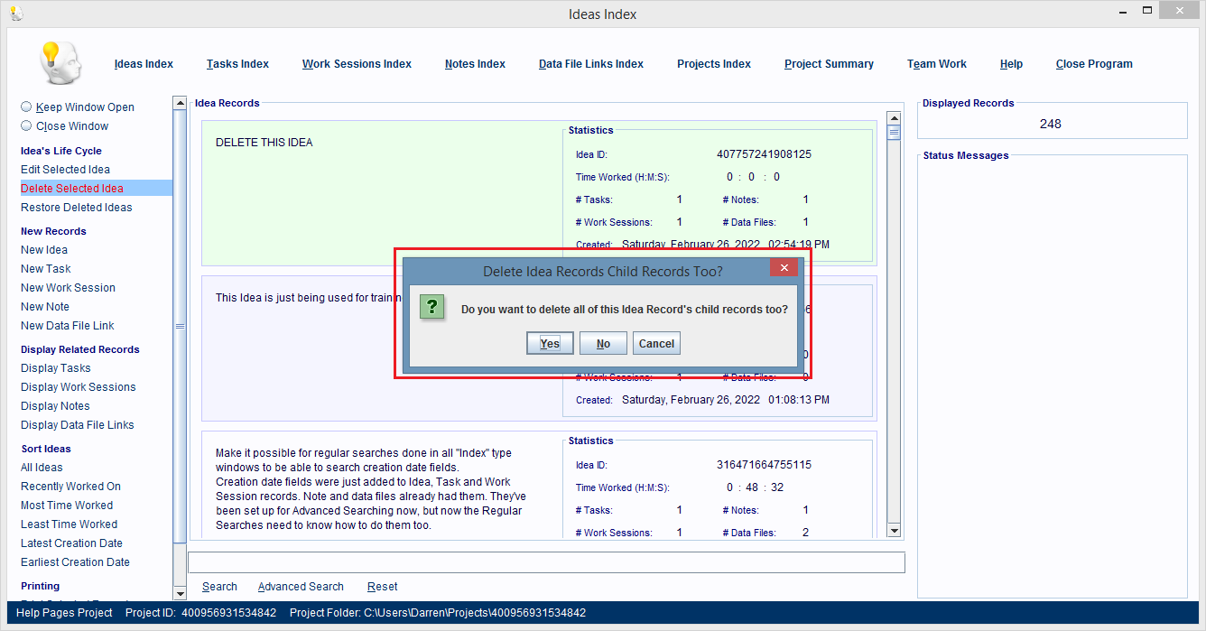
Task: Click the search text input field
Action: click(x=546, y=562)
